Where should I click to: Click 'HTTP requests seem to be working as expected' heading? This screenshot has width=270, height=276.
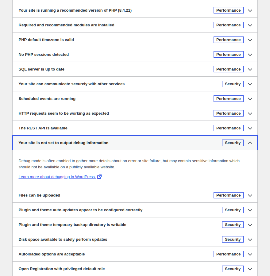coord(64,113)
